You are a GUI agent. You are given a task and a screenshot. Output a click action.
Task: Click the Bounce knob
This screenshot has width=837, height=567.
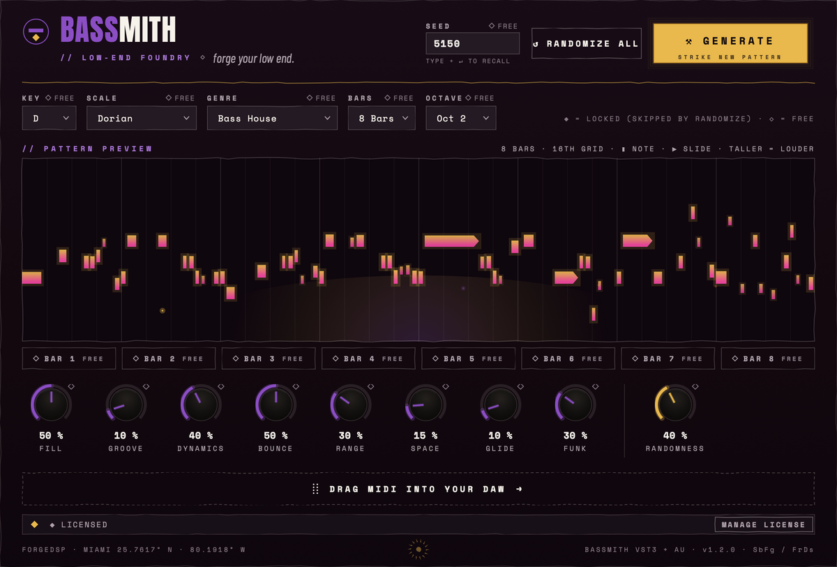pos(276,404)
